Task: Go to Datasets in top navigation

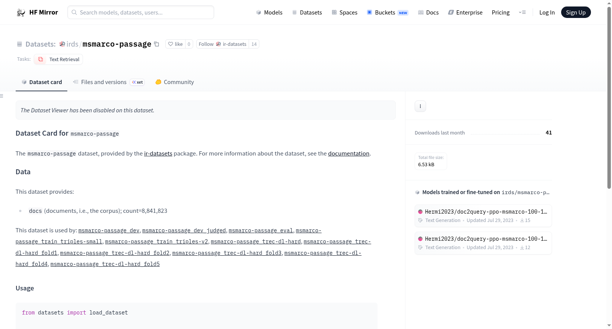Action: coord(307,12)
